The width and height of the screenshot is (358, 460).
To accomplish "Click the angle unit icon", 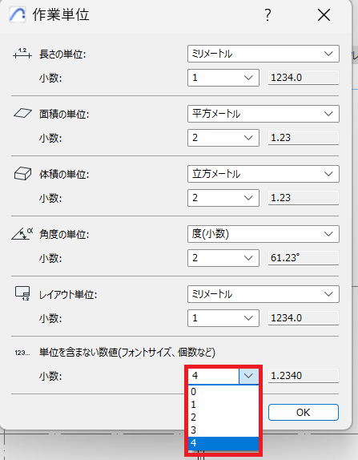I will click(x=22, y=234).
